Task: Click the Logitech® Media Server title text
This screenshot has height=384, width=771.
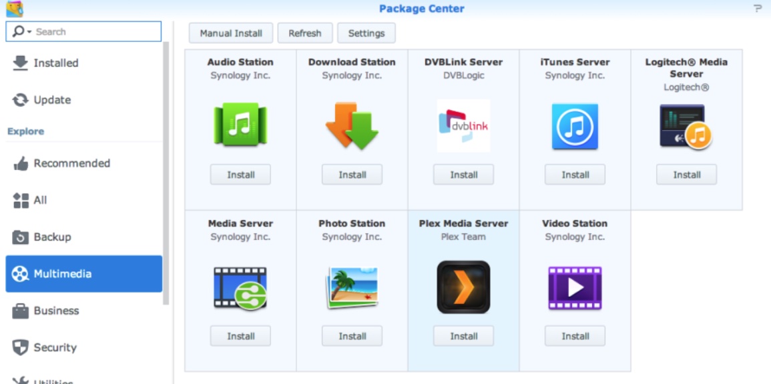Action: pyautogui.click(x=686, y=68)
